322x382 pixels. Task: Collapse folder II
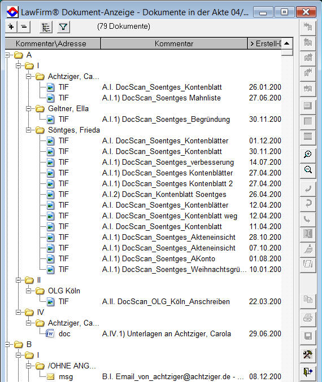[x=18, y=280]
